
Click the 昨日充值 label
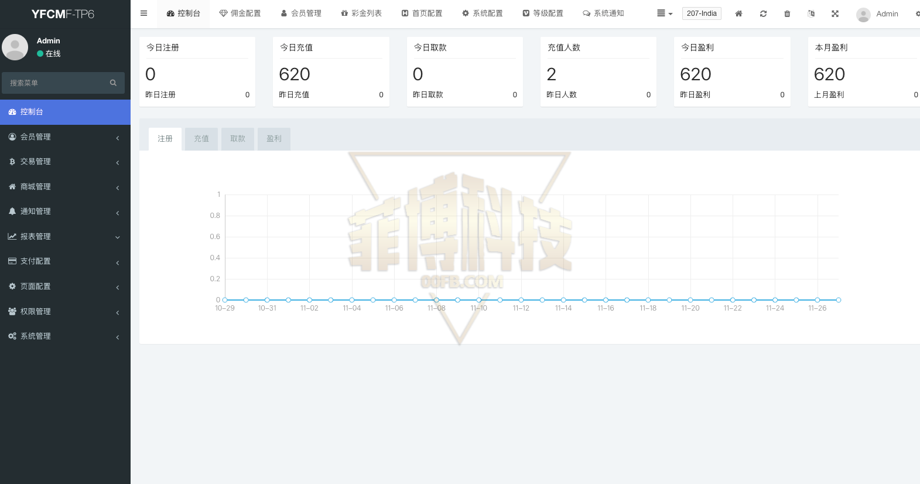(294, 95)
